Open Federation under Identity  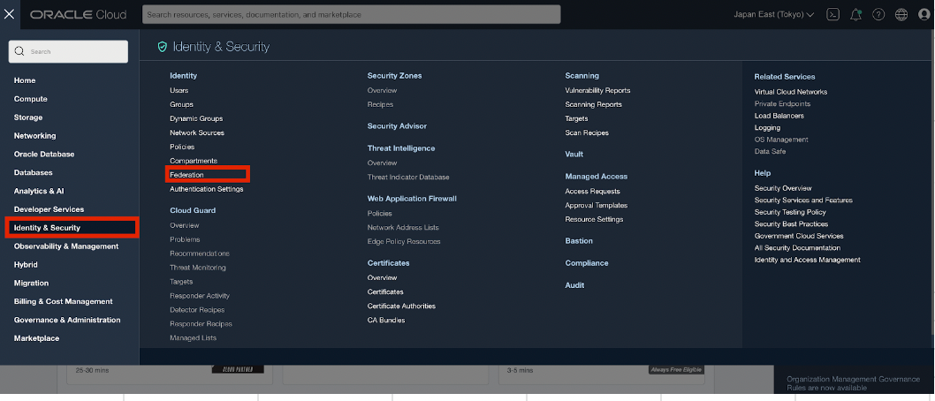tap(186, 175)
